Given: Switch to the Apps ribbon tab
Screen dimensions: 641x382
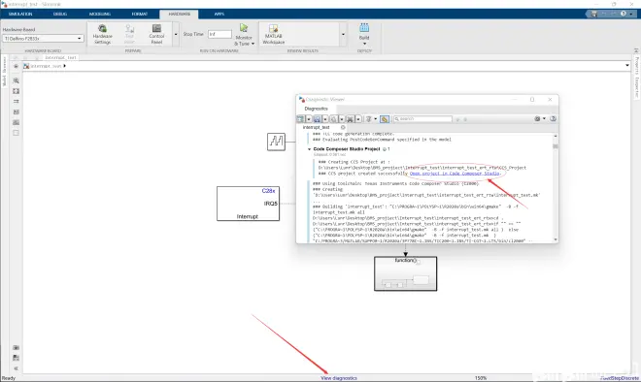Looking at the screenshot, I should click(219, 14).
